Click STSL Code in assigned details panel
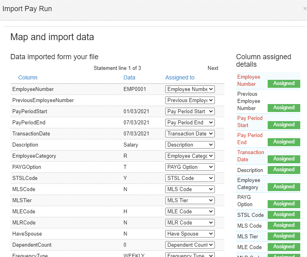Viewport: 307px width, 257px height. [x=251, y=215]
